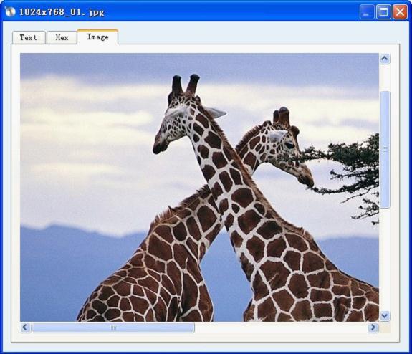
Task: Click vertical scrollbar track above the thumb
Action: tap(385, 77)
